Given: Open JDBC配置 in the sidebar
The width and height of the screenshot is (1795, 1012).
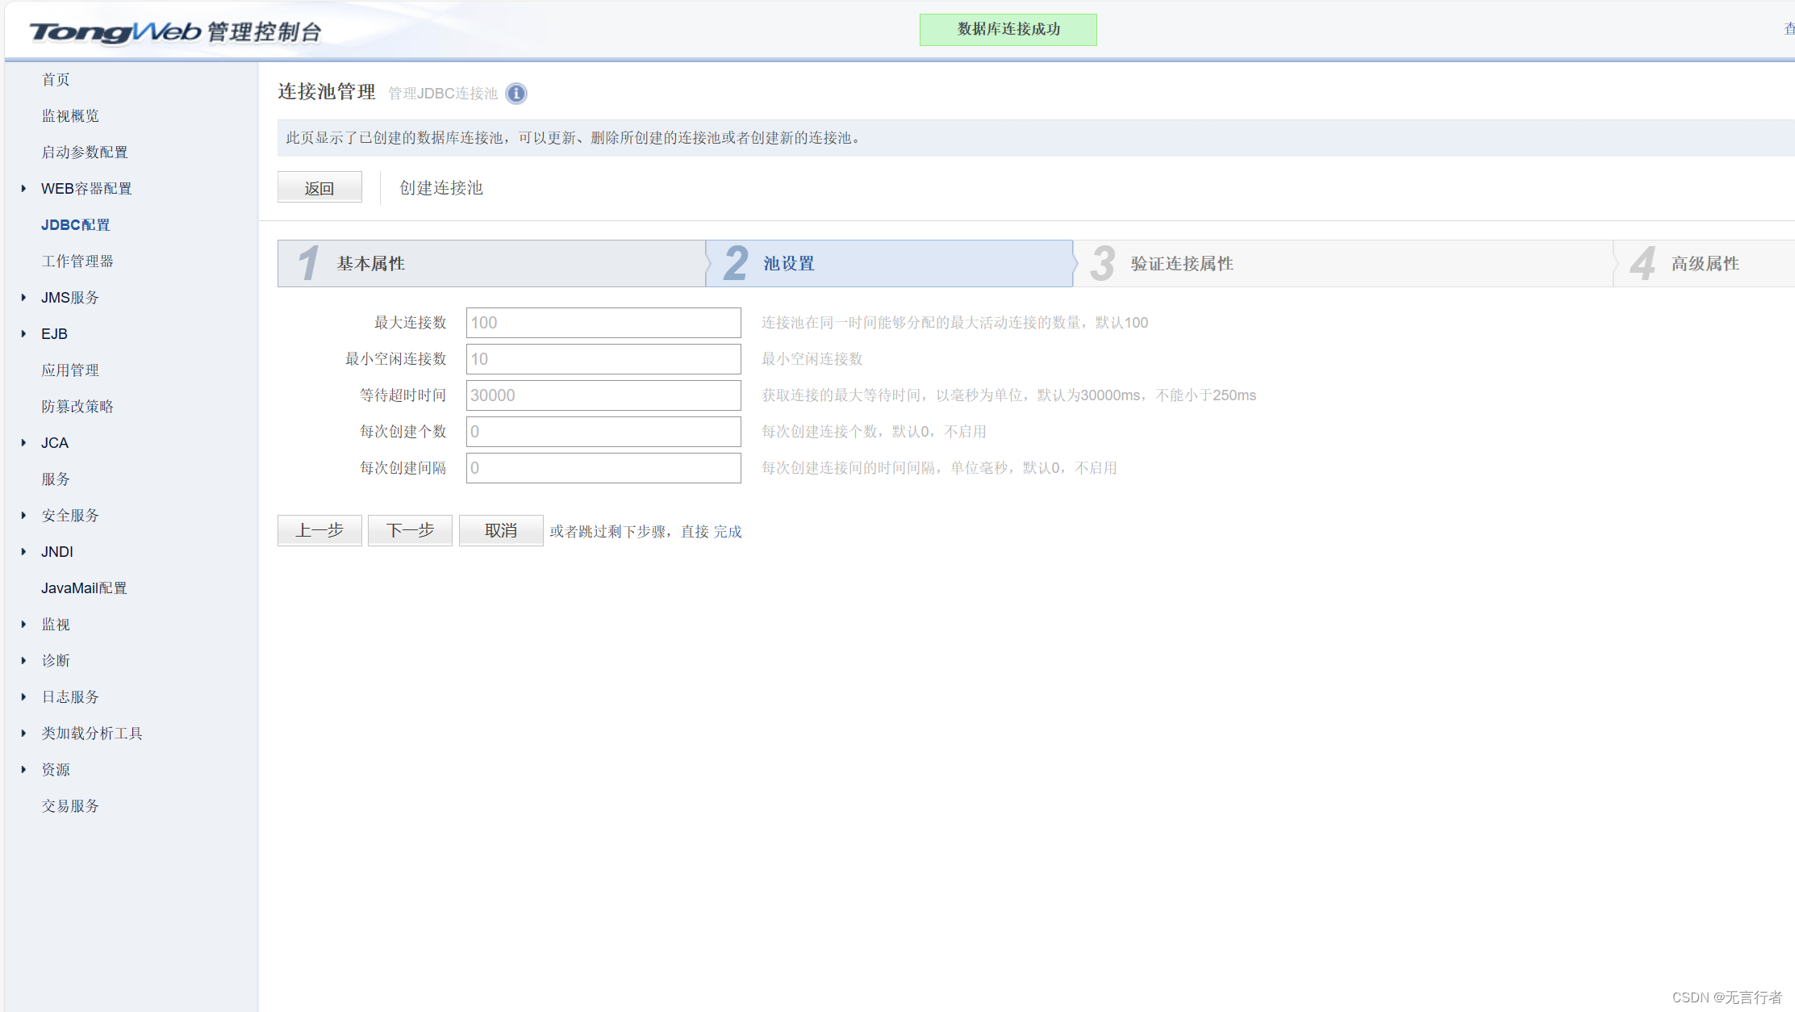Looking at the screenshot, I should point(75,224).
